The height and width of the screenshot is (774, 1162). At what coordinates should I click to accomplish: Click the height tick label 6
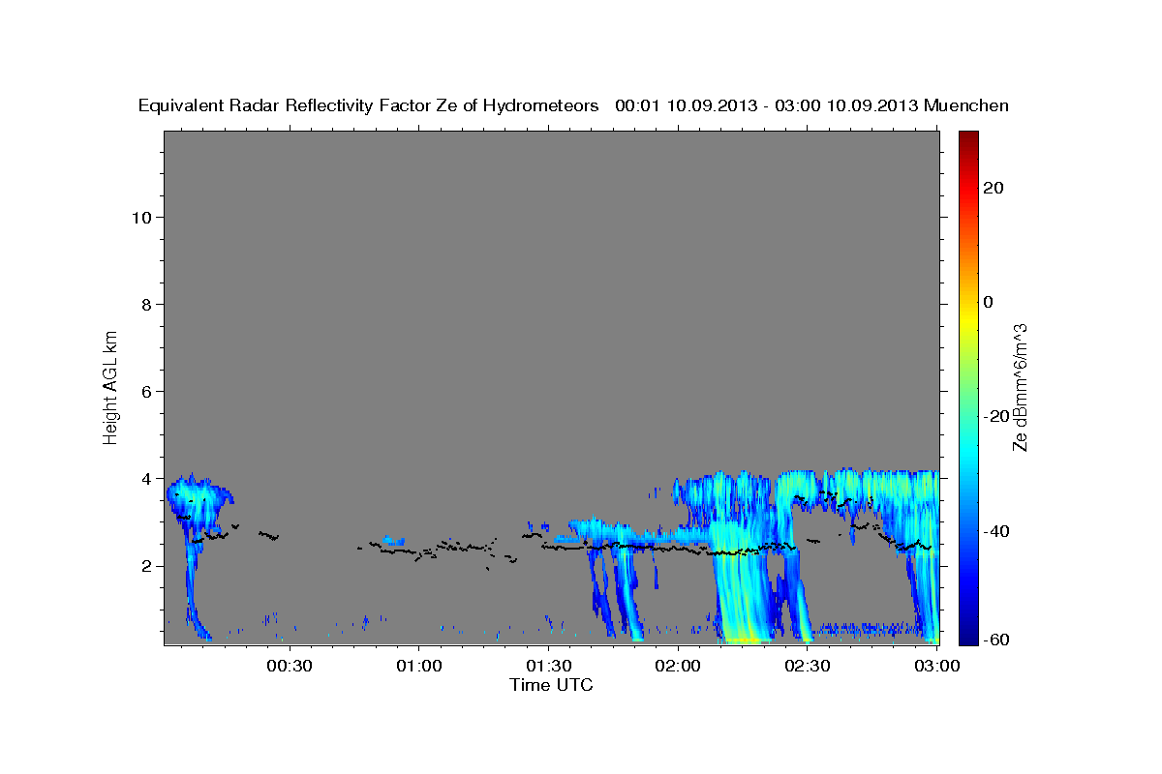[145, 392]
